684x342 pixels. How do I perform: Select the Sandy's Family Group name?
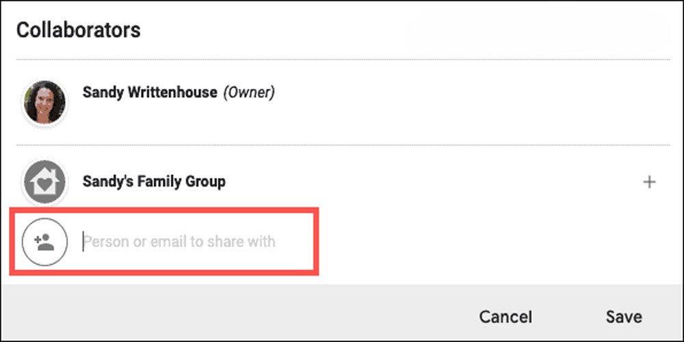(x=154, y=181)
